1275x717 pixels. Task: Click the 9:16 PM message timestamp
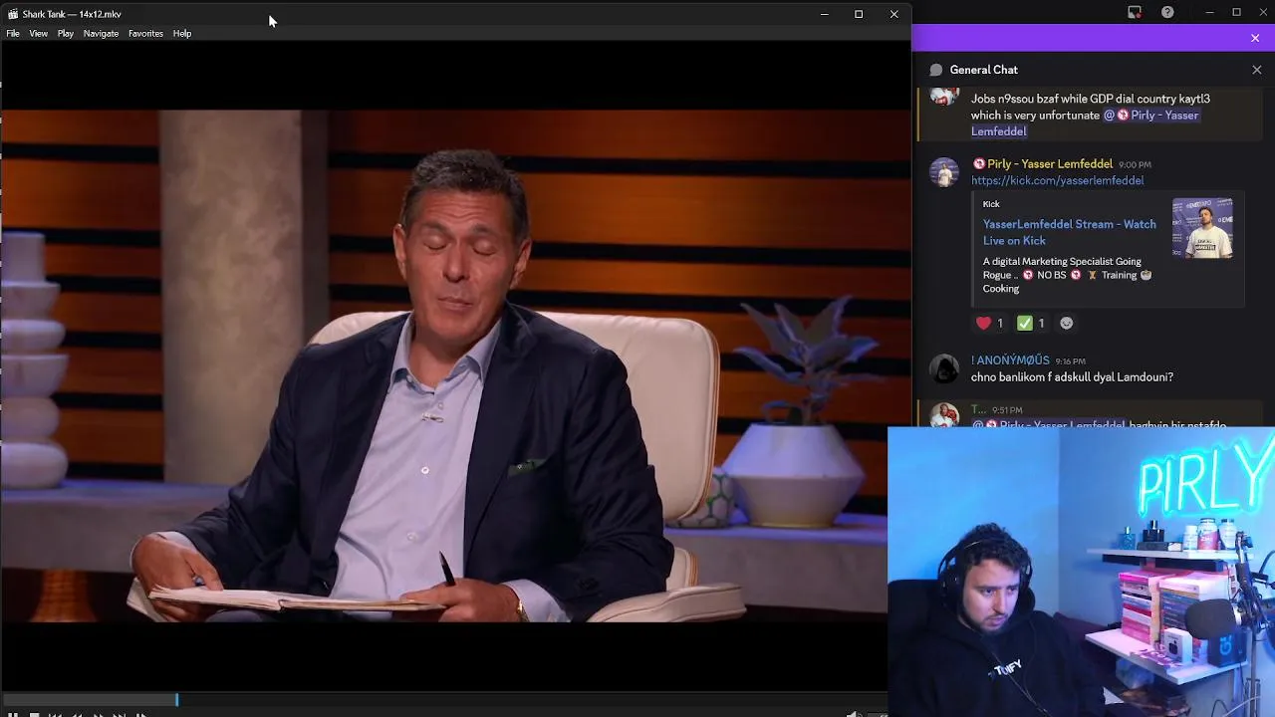tap(1070, 361)
